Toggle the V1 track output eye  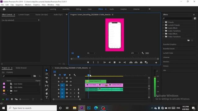coord(71,85)
